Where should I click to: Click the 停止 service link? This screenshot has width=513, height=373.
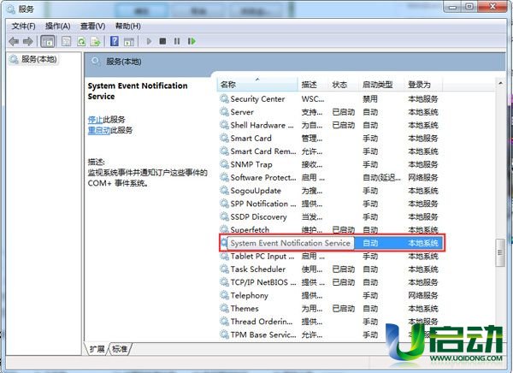click(x=96, y=119)
